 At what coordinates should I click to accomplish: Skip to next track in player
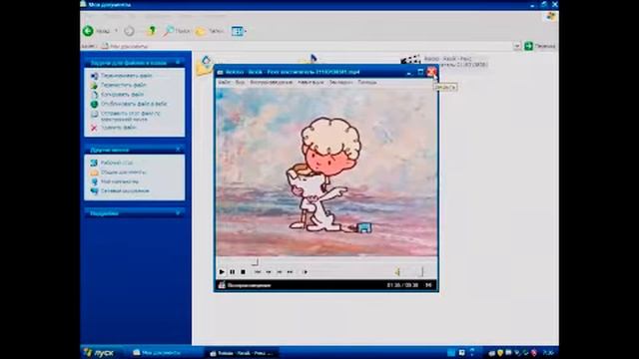pyautogui.click(x=290, y=272)
